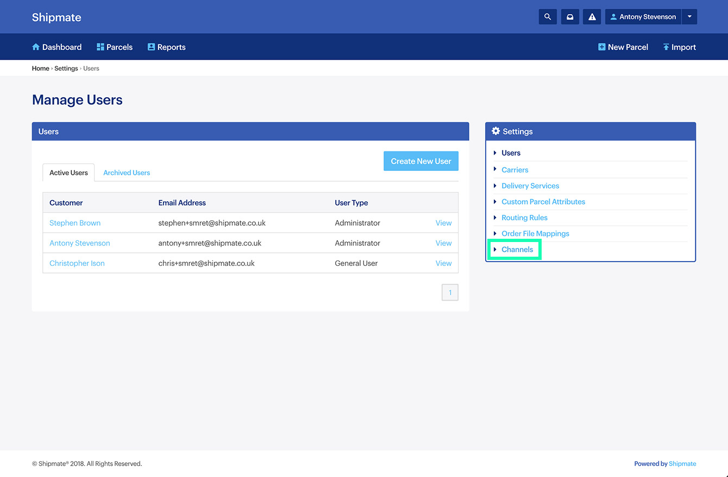Click email chris+smret@shipmate.co.uk

206,263
